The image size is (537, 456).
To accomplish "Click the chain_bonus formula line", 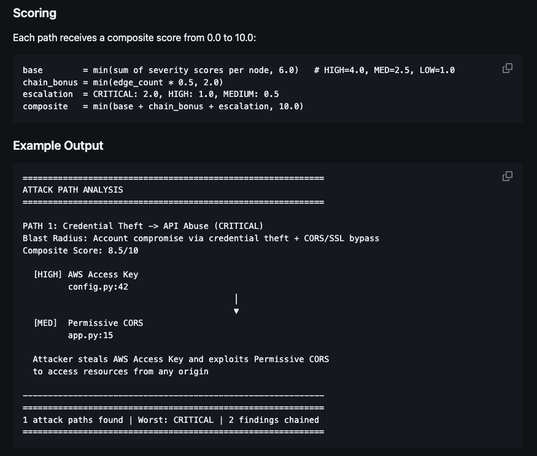I will [x=123, y=82].
